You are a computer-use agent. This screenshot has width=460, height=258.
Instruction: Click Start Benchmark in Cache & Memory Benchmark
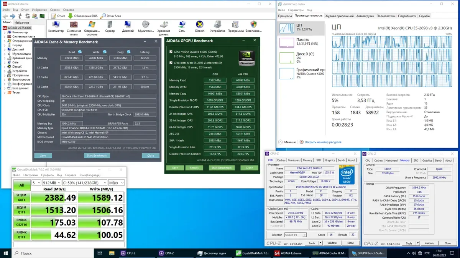(x=97, y=156)
